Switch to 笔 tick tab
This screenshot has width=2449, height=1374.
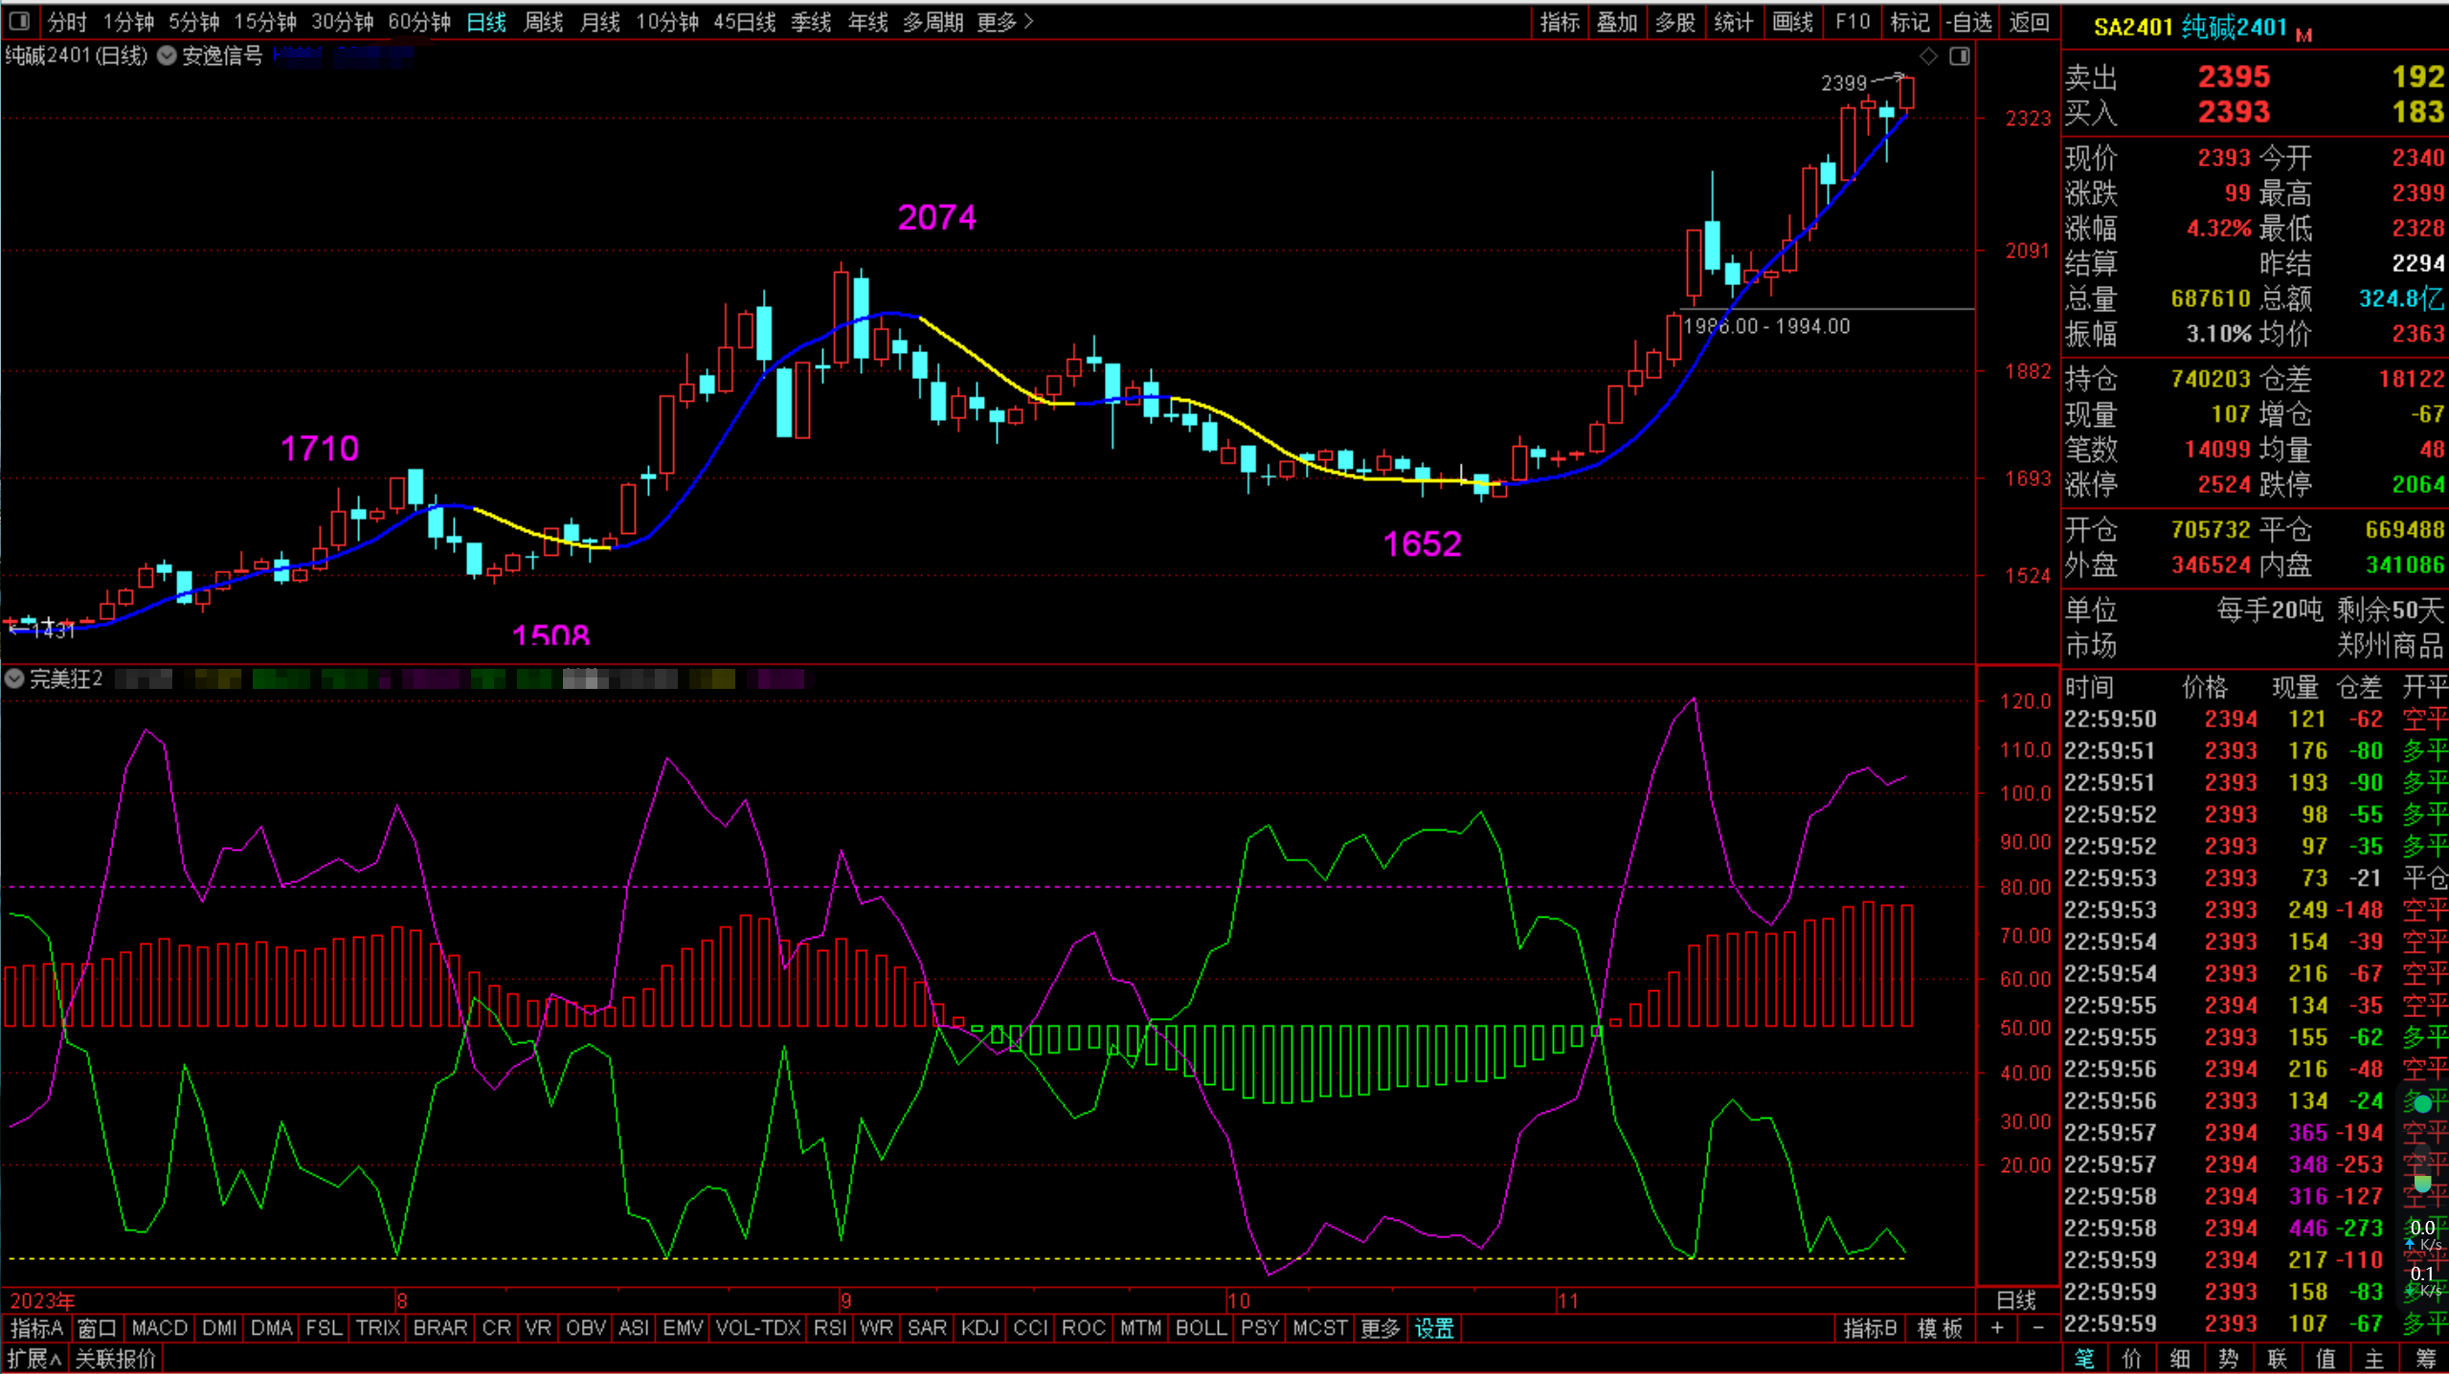[2084, 1359]
